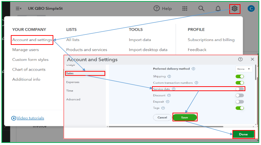Click the Cancel button
This screenshot has height=145, width=261.
(162, 118)
